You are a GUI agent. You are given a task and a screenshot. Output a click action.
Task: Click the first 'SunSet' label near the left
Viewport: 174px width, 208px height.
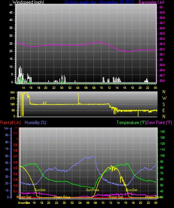click(40, 190)
